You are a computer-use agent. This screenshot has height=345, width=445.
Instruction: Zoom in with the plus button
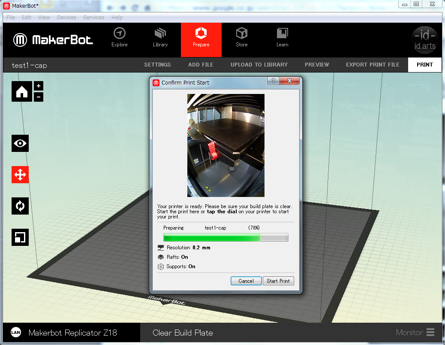pyautogui.click(x=38, y=86)
